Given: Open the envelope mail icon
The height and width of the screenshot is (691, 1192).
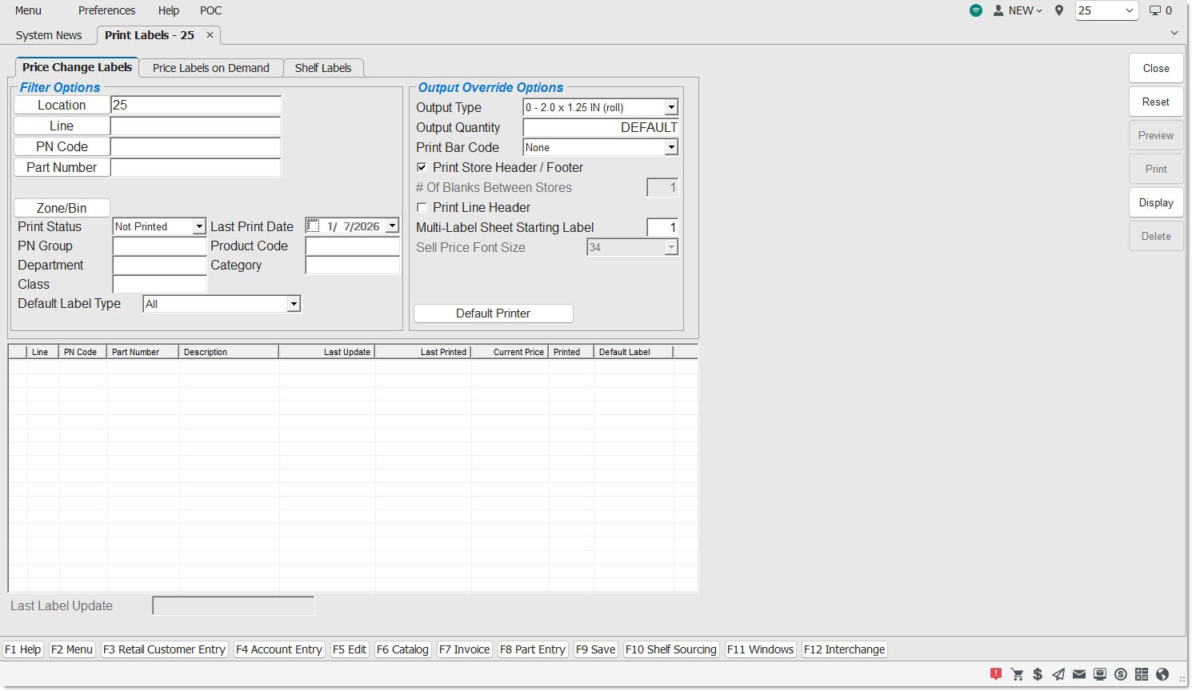Looking at the screenshot, I should coord(1079,674).
